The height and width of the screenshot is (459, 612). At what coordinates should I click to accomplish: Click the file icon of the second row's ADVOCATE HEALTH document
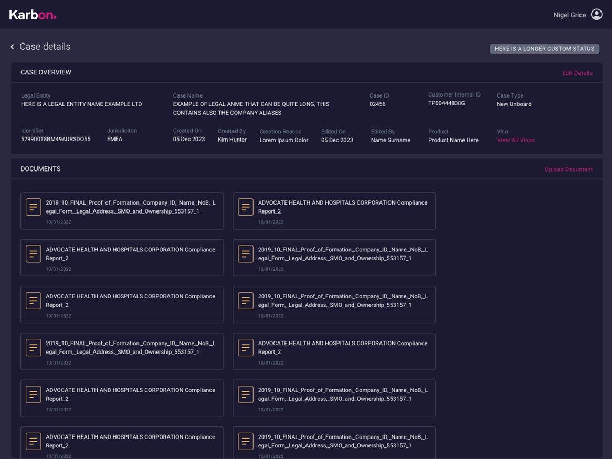[x=34, y=254]
